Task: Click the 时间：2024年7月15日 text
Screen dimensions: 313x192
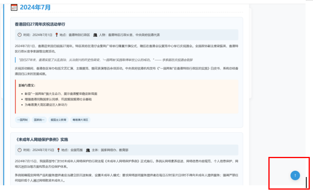Action: tap(39, 150)
